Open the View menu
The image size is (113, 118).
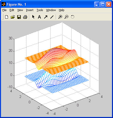click(20, 10)
